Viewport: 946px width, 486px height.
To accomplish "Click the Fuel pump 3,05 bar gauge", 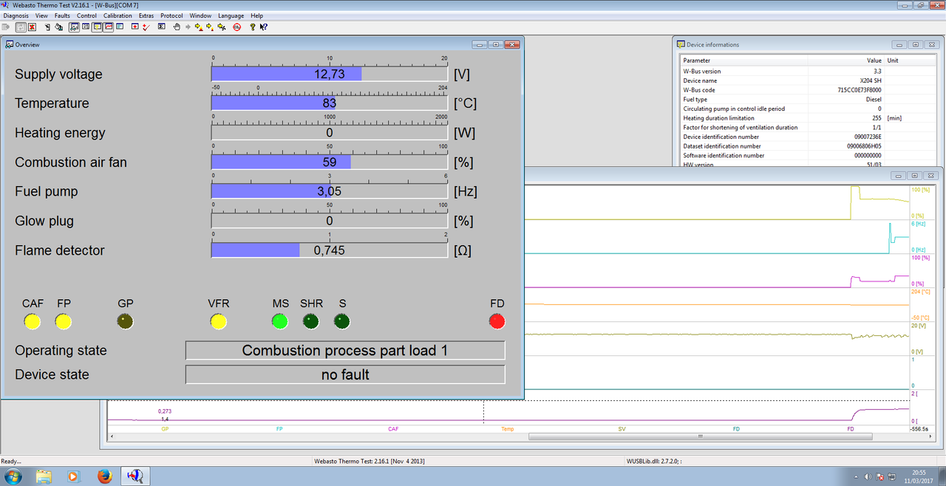I will coord(330,191).
